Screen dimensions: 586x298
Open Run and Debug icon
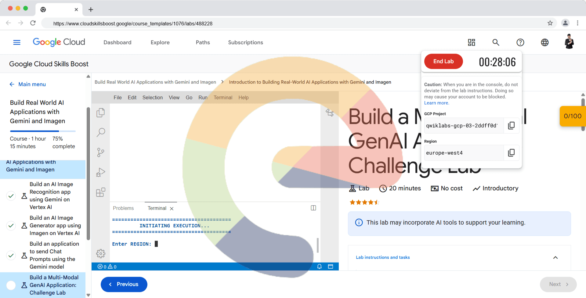click(101, 172)
